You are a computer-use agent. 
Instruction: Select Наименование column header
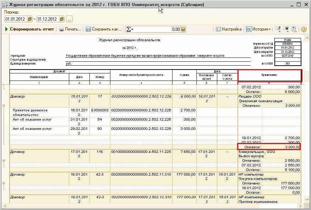(39, 77)
